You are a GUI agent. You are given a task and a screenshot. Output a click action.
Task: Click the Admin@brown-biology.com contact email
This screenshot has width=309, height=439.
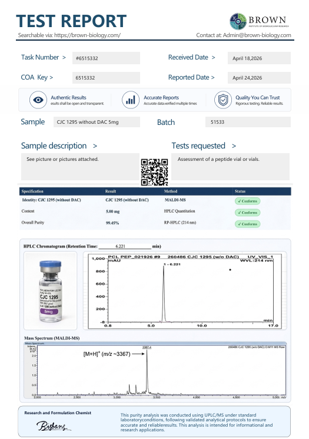(x=257, y=35)
